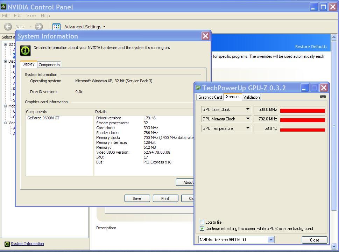The width and height of the screenshot is (339, 252).
Task: Open the View menu
Action: 31,15
